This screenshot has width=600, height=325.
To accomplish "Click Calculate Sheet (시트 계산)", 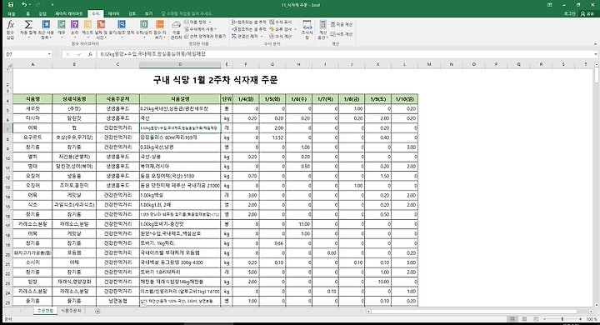I will click(342, 34).
